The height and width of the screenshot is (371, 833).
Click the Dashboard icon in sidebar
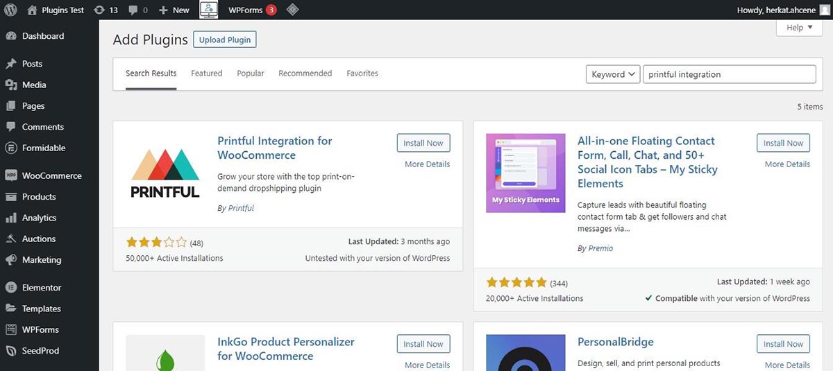(x=10, y=36)
